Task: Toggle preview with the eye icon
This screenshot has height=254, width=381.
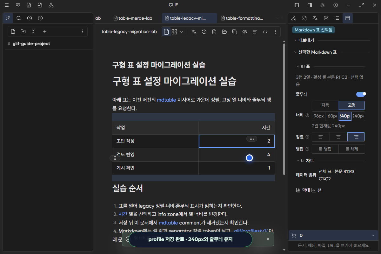Action: [245, 32]
